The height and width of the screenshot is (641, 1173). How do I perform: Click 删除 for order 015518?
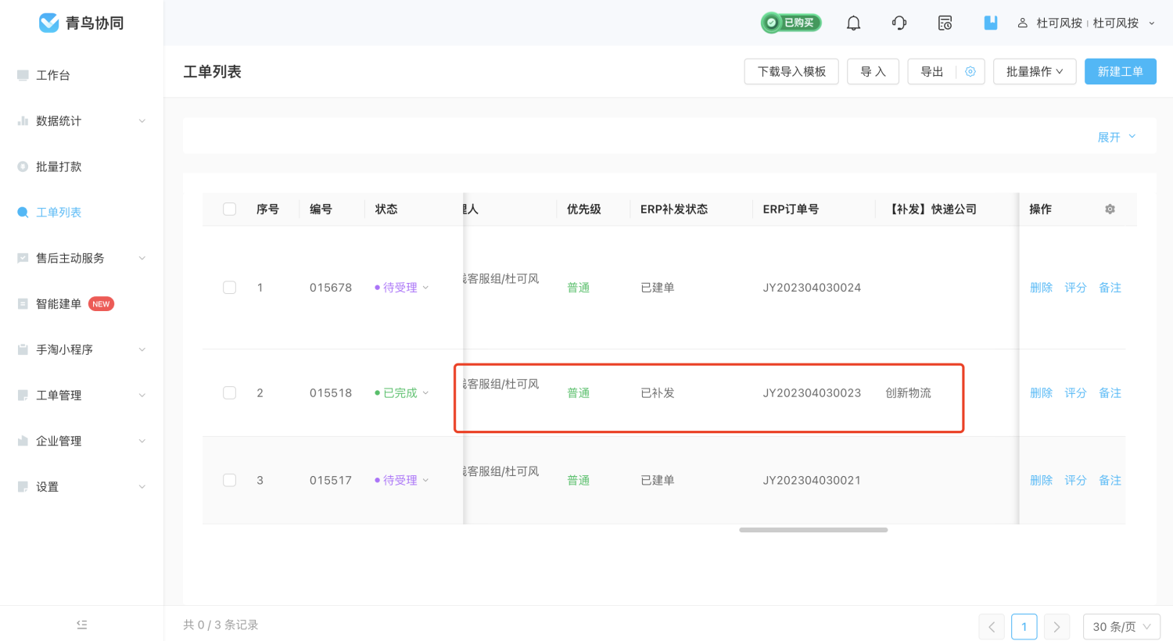[x=1041, y=392]
